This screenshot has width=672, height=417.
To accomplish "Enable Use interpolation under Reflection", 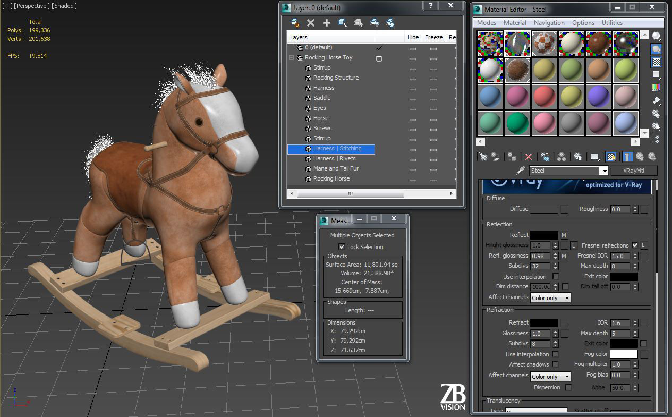I will (556, 277).
